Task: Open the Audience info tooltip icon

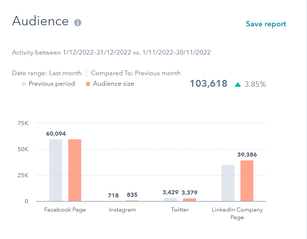Action: click(x=78, y=22)
